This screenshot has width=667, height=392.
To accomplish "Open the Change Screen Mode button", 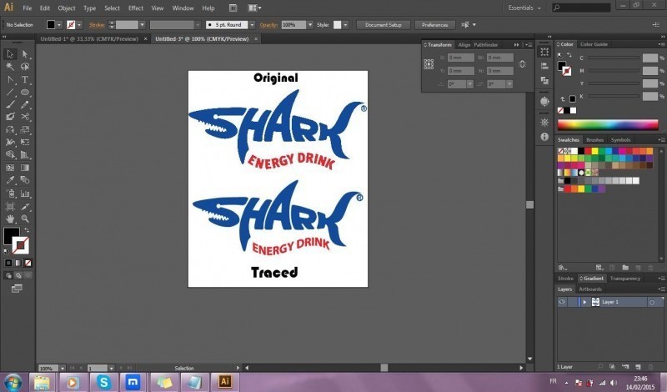I will pos(17,289).
